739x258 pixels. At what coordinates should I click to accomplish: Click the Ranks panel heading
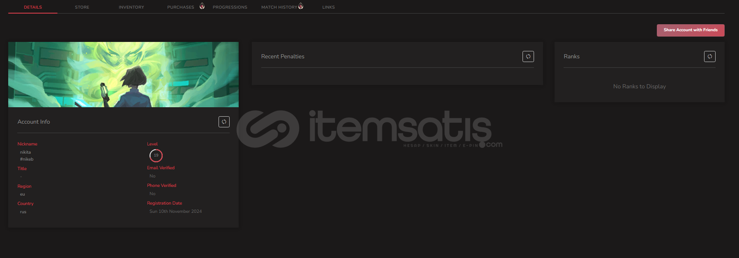[x=571, y=56]
